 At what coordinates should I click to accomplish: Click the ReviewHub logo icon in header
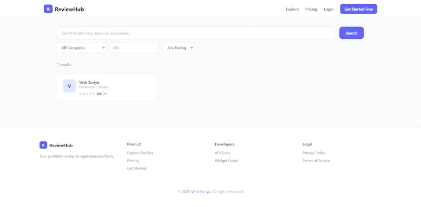click(x=48, y=9)
